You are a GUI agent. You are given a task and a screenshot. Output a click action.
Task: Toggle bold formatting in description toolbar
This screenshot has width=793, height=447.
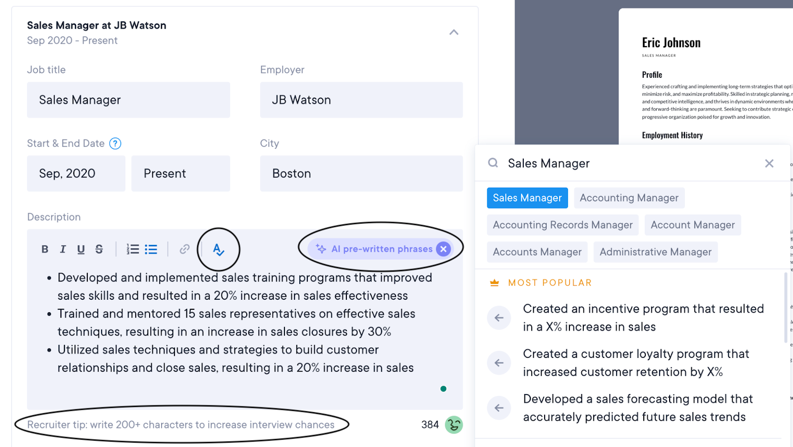coord(45,249)
